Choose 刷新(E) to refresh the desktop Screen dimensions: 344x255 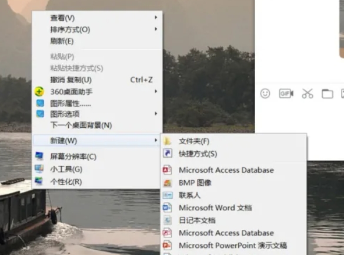click(97, 41)
